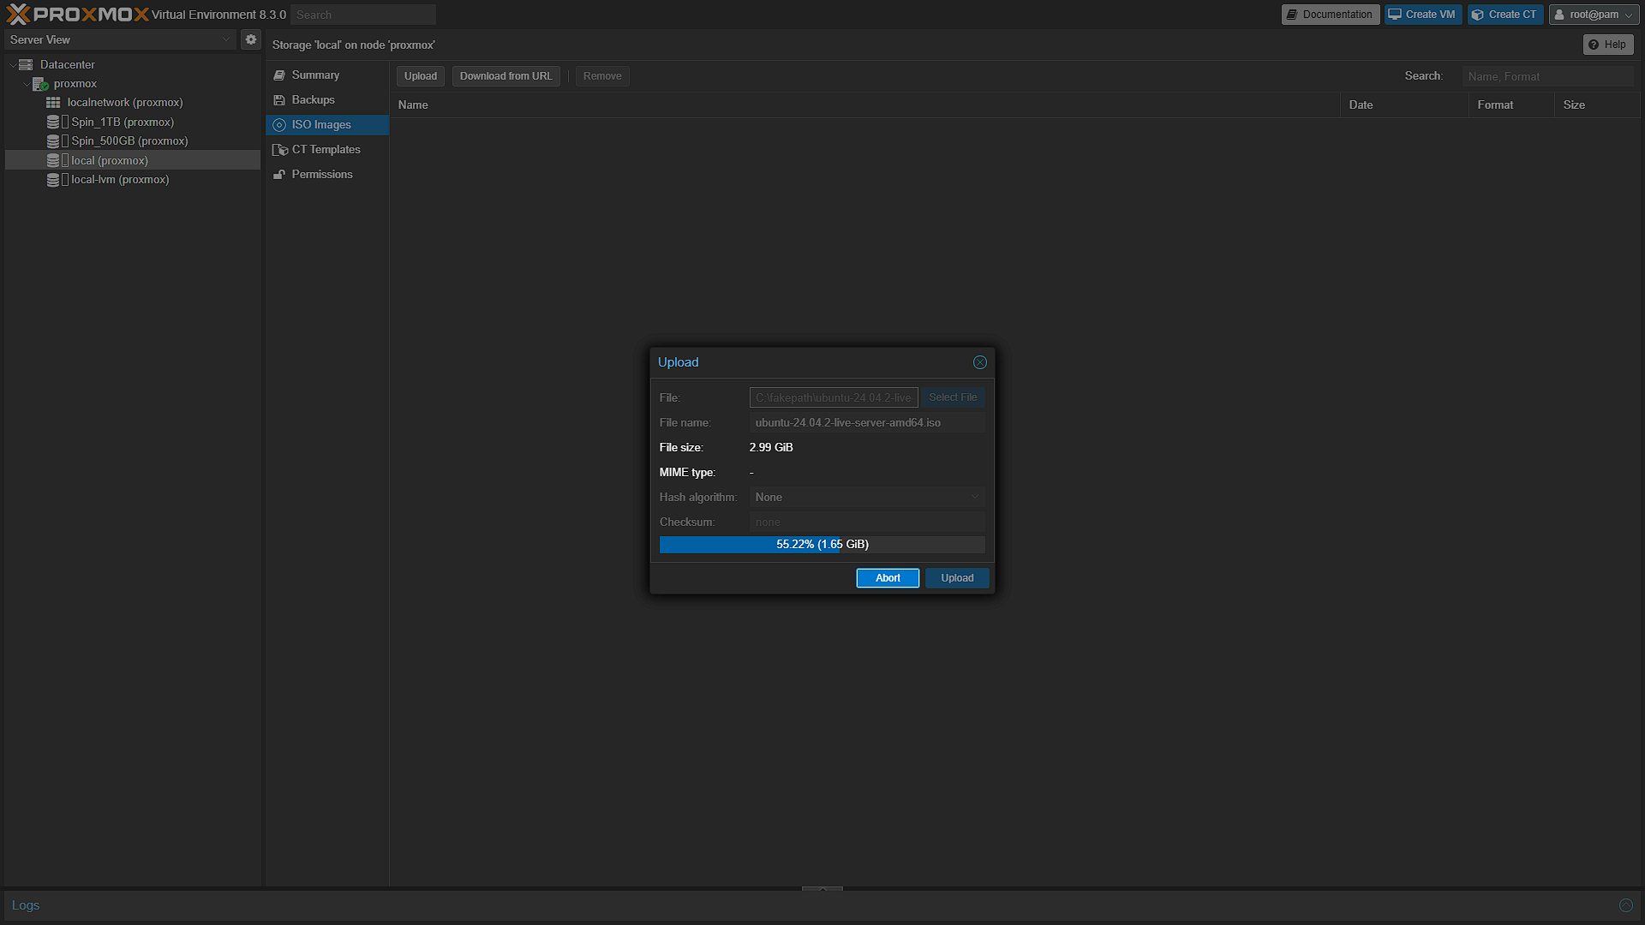
Task: Open the ISO Images section
Action: tap(327, 125)
